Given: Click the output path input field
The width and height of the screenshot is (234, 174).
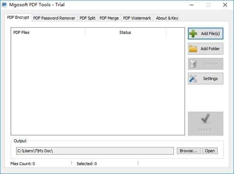Looking at the screenshot, I should [95, 151].
